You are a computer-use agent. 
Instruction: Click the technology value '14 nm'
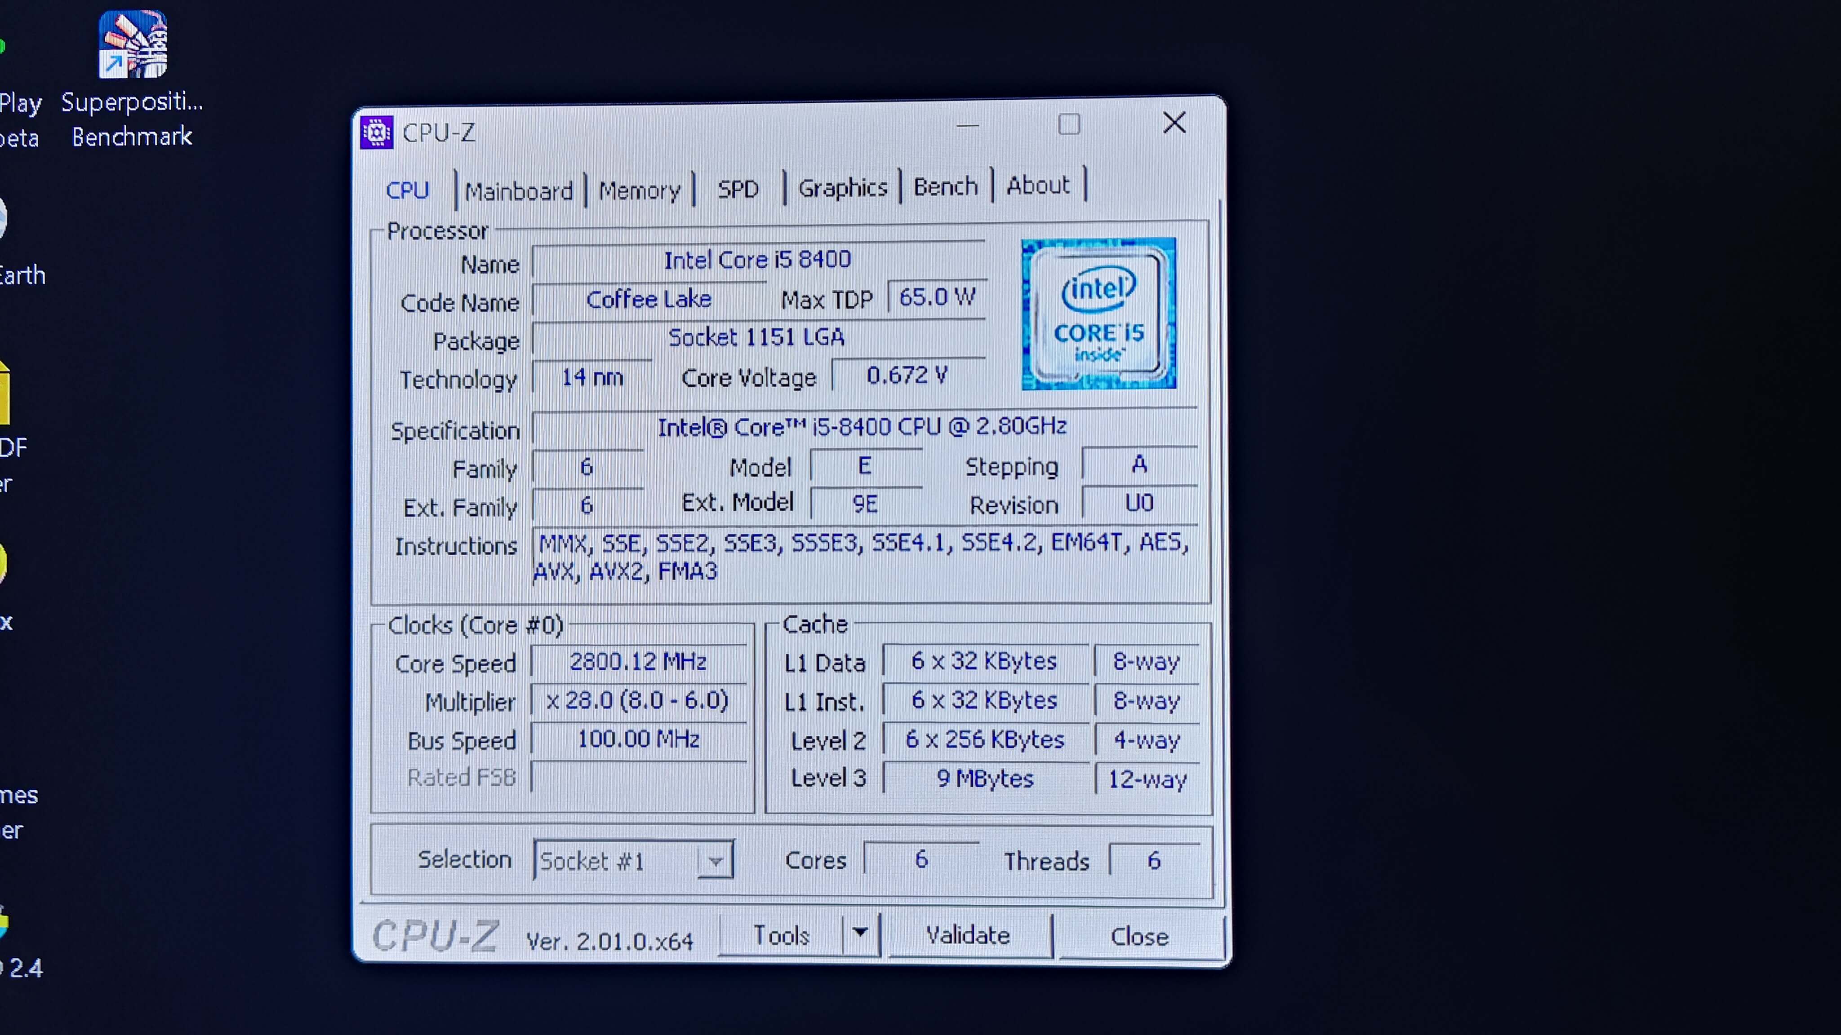tap(592, 376)
